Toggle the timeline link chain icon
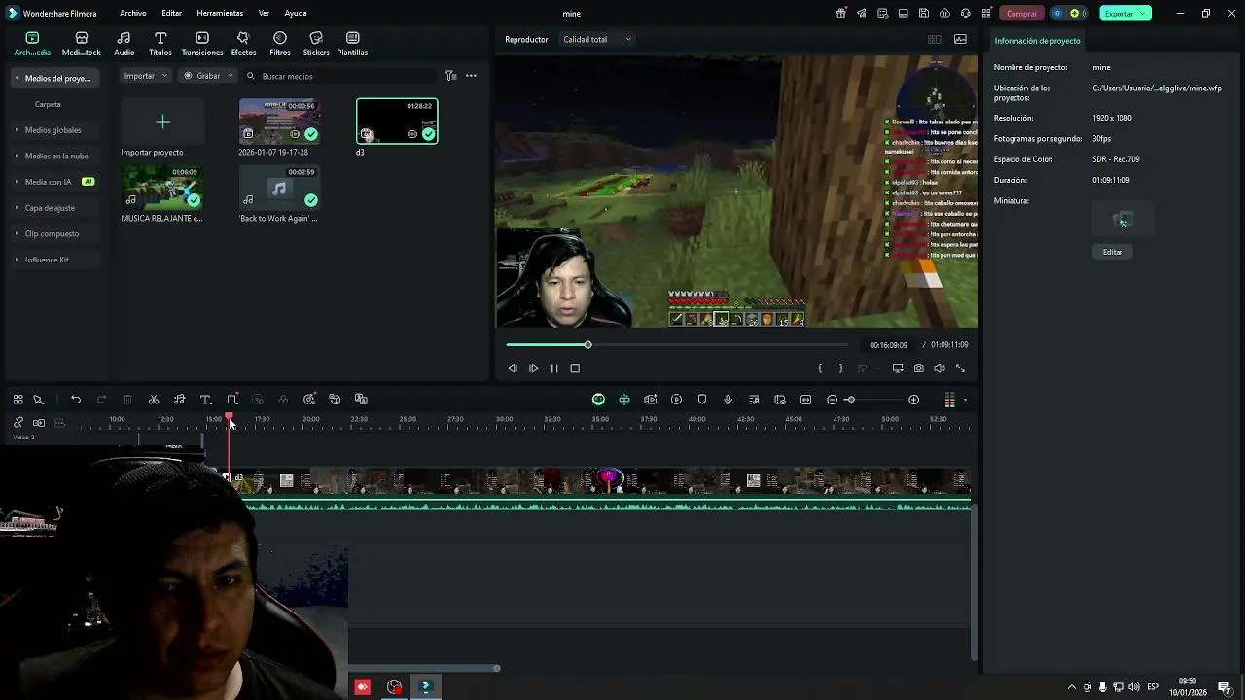The image size is (1245, 700). pyautogui.click(x=18, y=423)
